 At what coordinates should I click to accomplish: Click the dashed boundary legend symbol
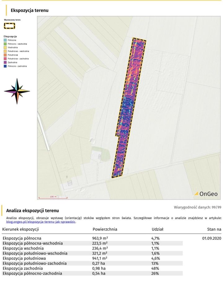coord(10,26)
